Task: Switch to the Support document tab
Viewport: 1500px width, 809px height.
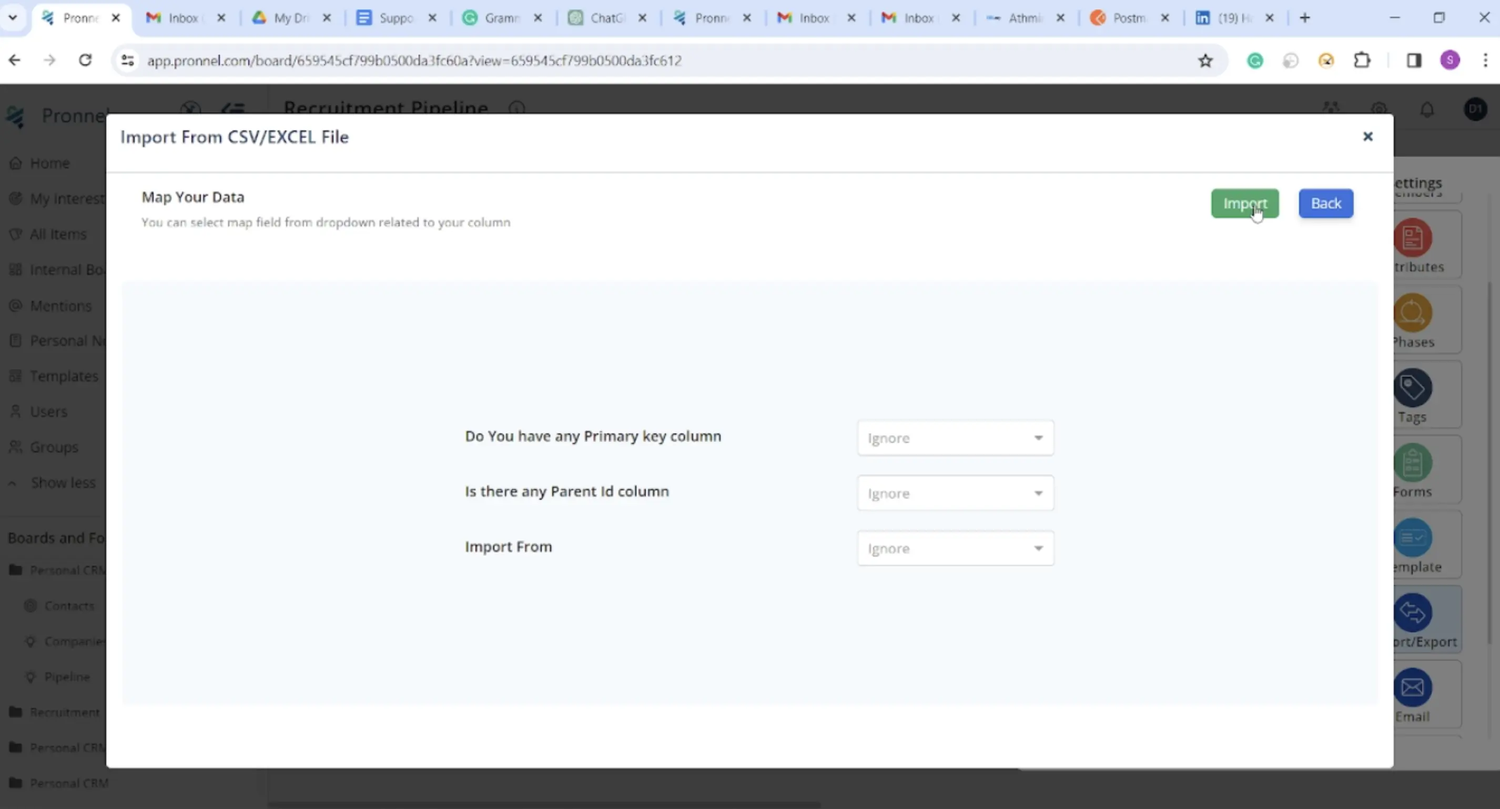Action: (x=397, y=18)
